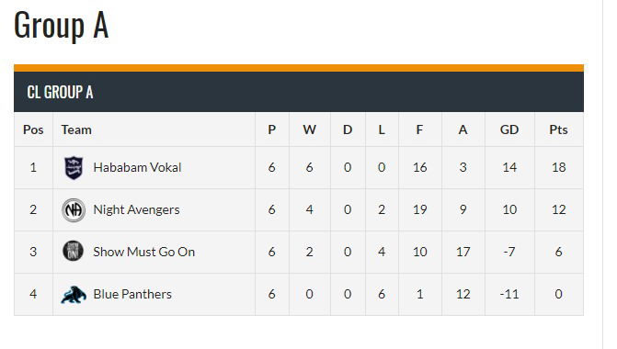Open the Show Must Go On team page
This screenshot has height=349, width=617.
pyautogui.click(x=143, y=252)
